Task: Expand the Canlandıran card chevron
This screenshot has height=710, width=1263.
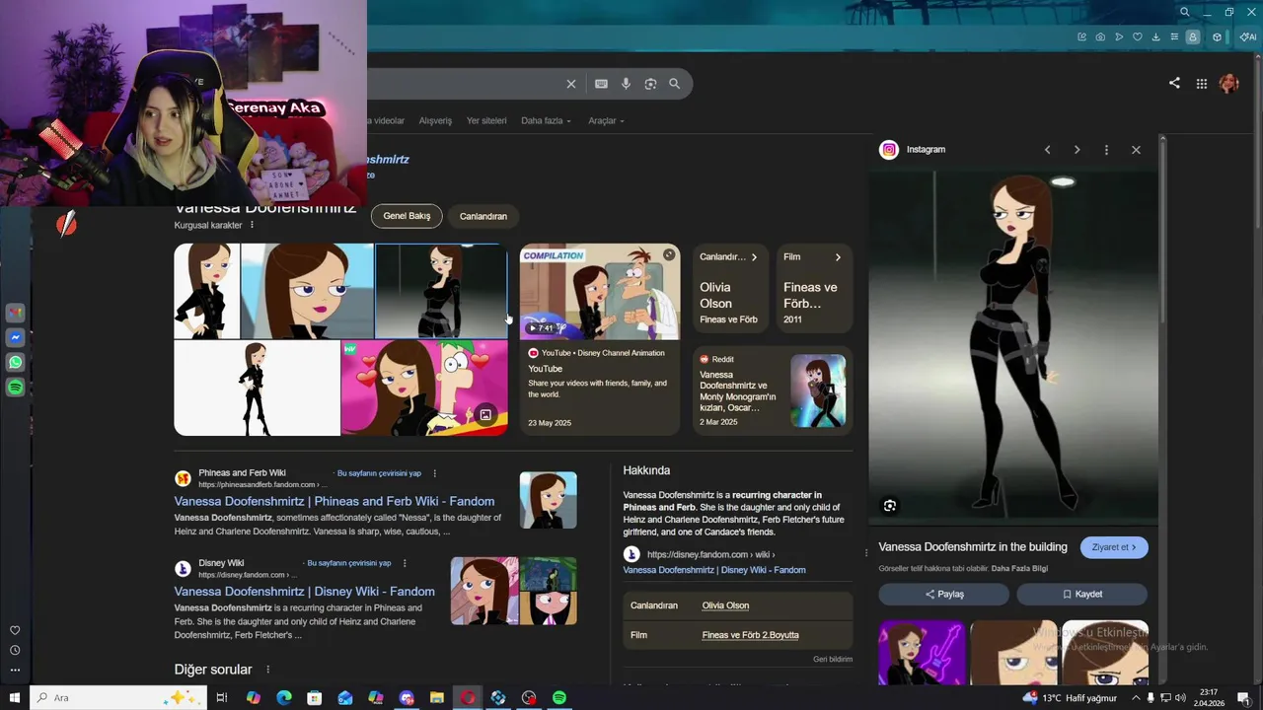Action: pyautogui.click(x=754, y=257)
